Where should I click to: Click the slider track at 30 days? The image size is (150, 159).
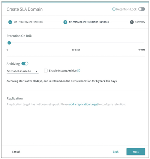(x=76, y=43)
